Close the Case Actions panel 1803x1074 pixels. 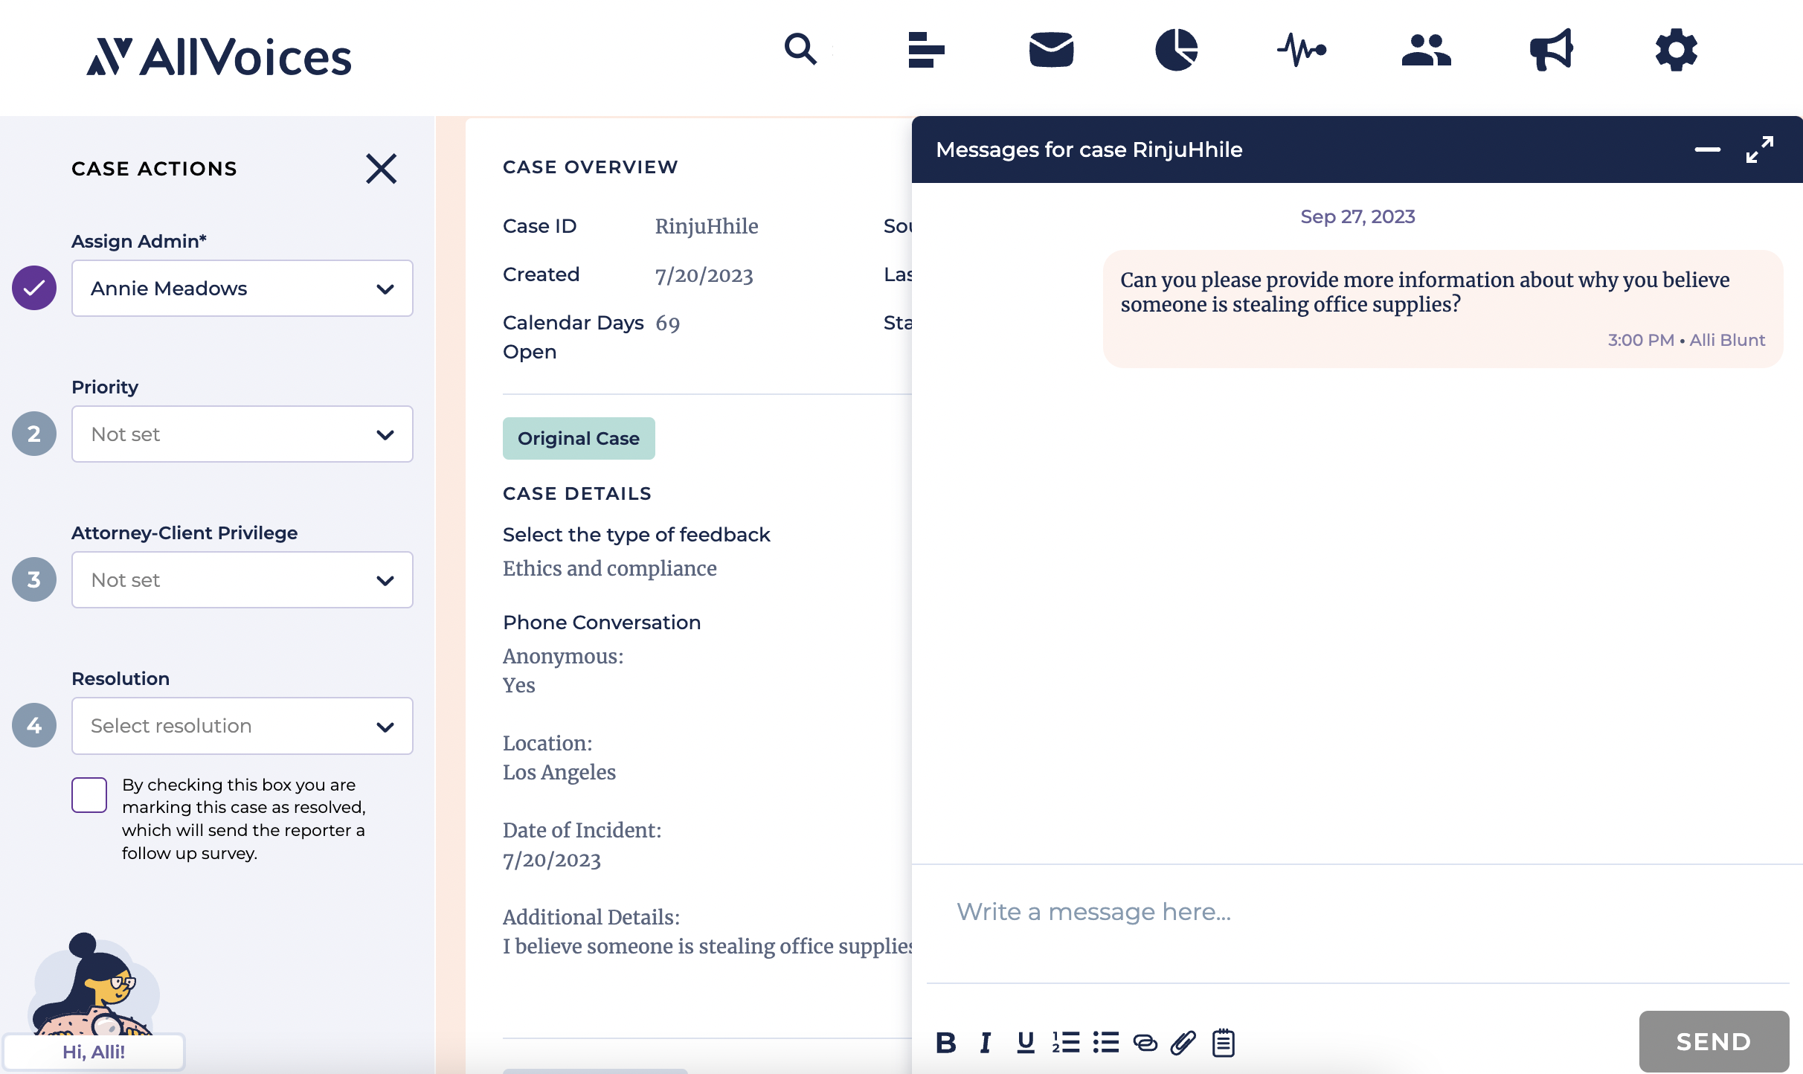coord(382,169)
